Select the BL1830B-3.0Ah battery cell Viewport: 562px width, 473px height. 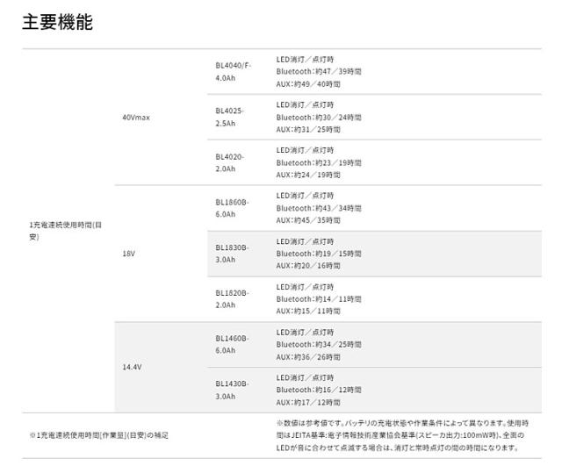(232, 254)
